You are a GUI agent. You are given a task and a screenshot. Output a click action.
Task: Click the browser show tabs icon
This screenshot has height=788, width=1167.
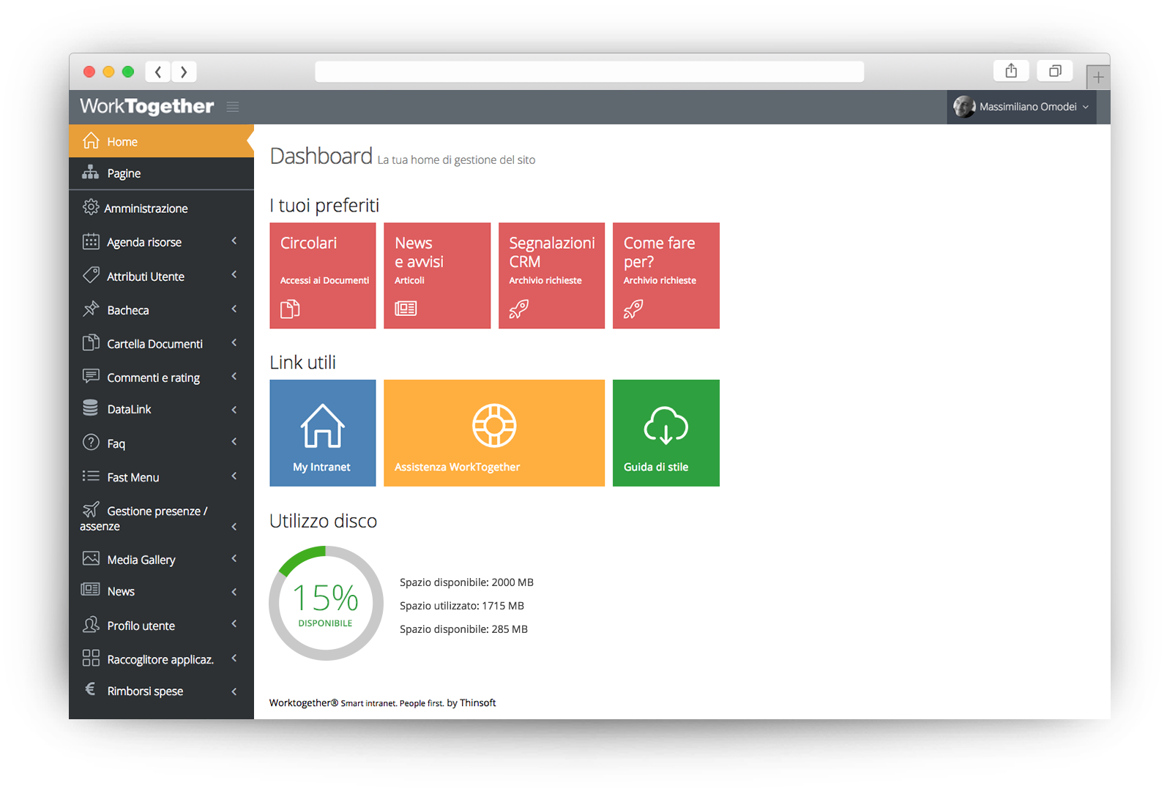click(1055, 71)
